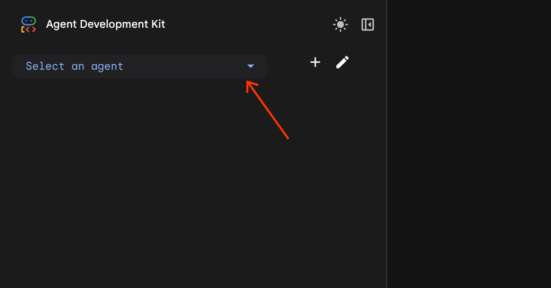Screen dimensions: 551x288
Task: Edit the agent using the pencil icon
Action: 342,62
